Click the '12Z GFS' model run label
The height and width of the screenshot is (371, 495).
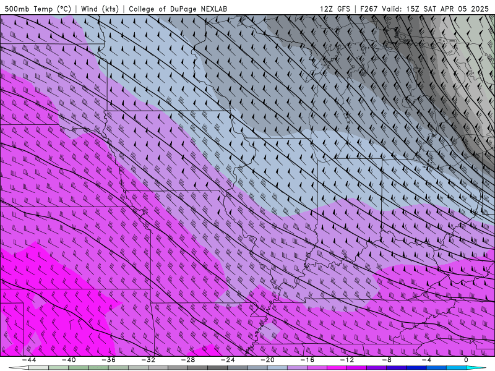335,9
